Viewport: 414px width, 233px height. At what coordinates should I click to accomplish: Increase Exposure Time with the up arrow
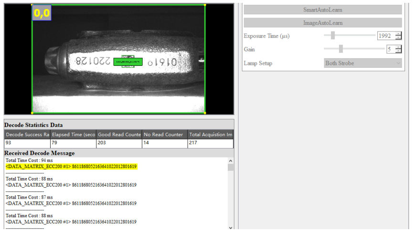(x=398, y=33)
